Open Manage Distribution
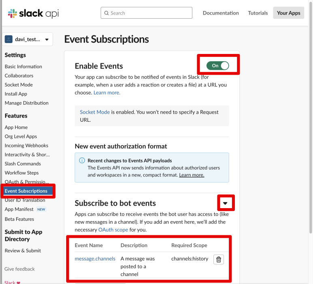The image size is (313, 284). pyautogui.click(x=27, y=103)
